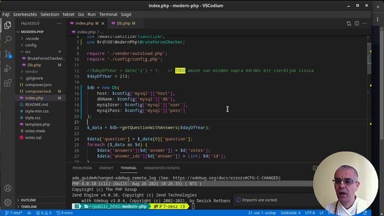Expand the vendor folder

[x=31, y=71]
